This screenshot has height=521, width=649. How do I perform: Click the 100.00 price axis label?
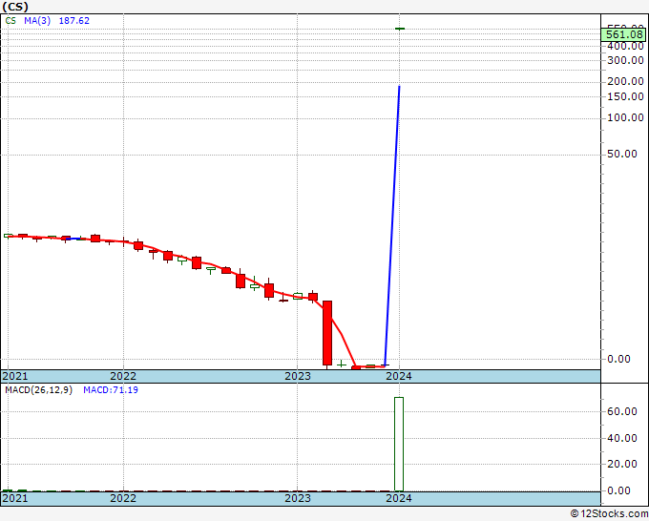625,118
